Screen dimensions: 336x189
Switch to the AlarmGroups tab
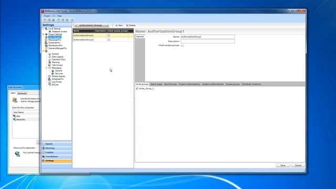pos(170,84)
